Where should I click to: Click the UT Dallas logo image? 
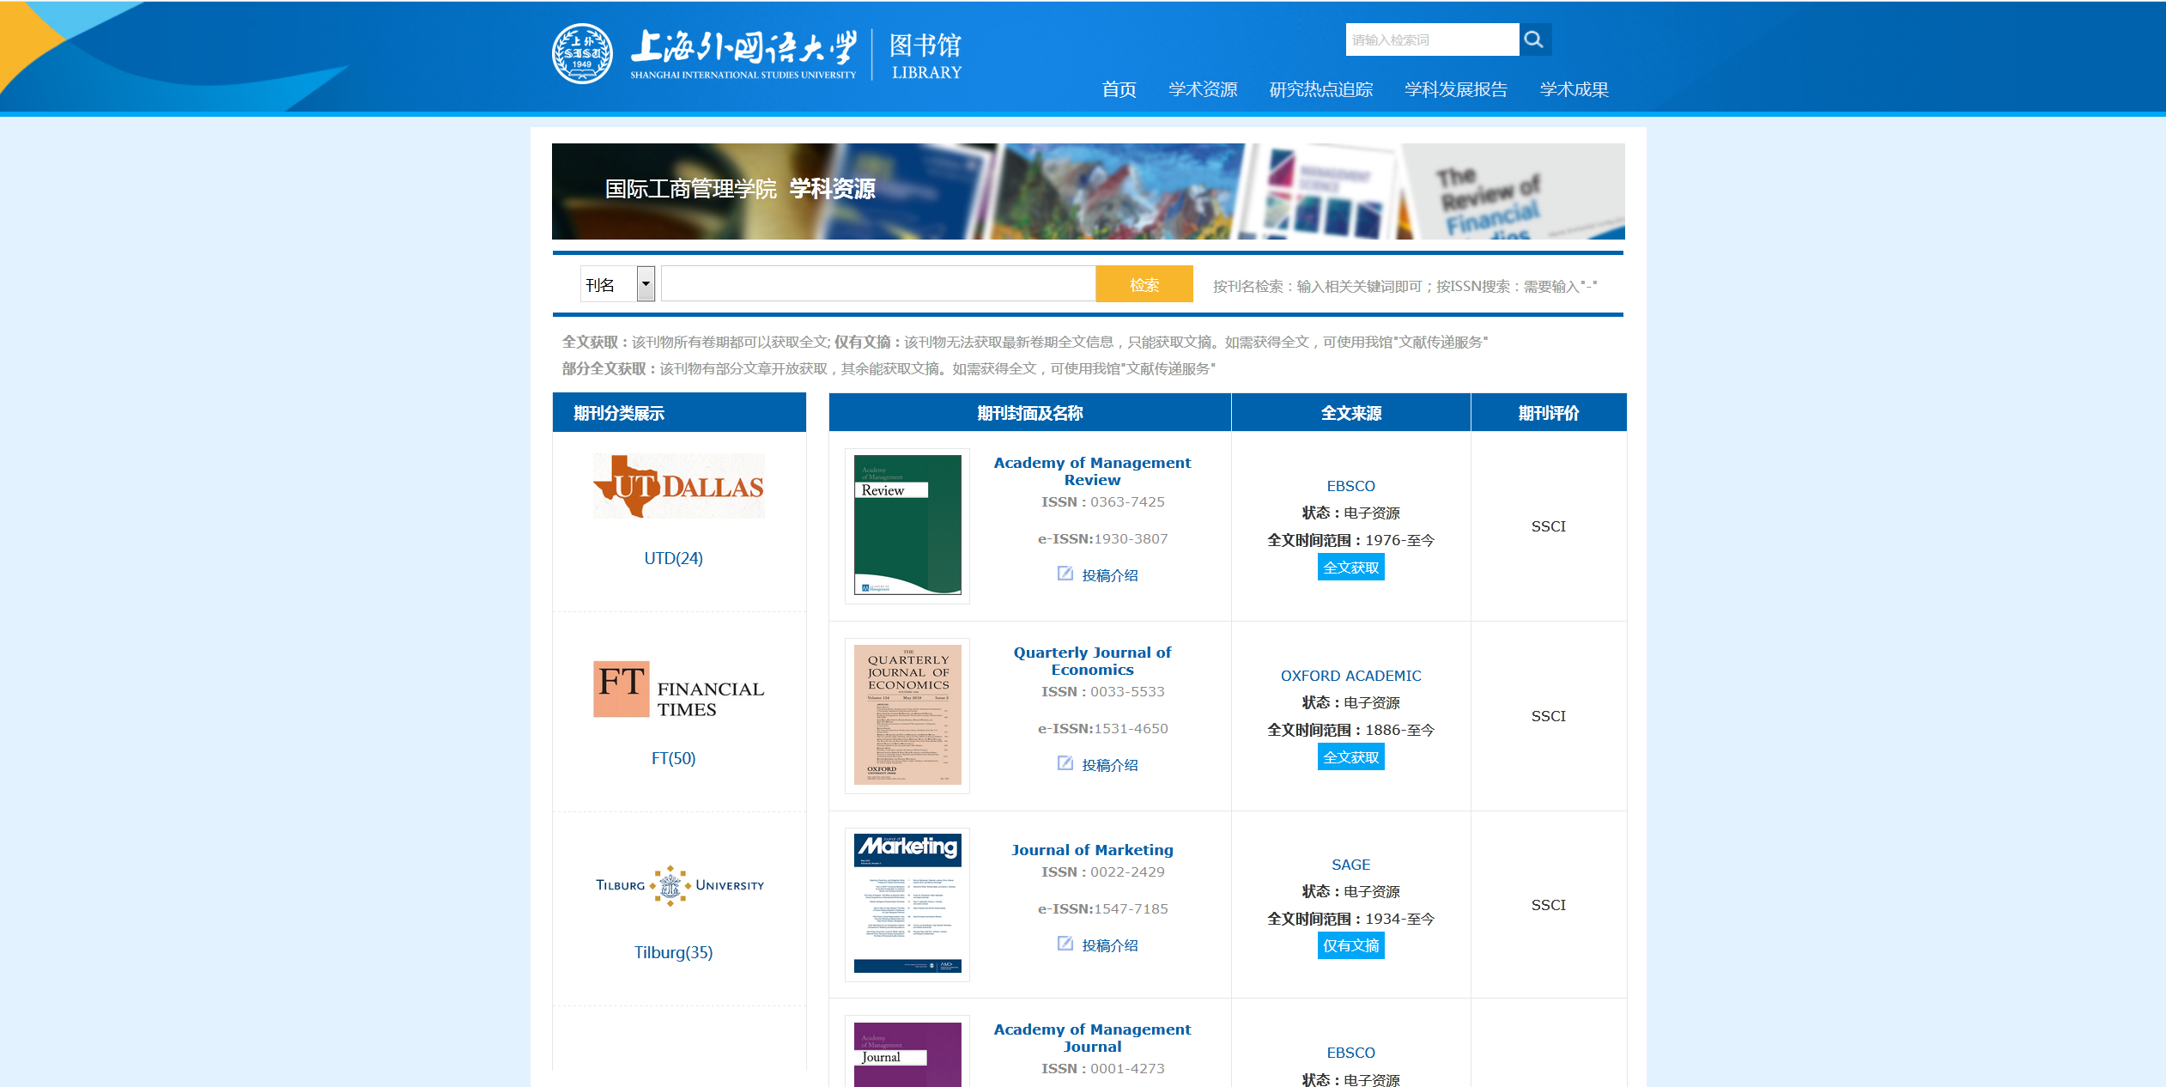coord(678,486)
